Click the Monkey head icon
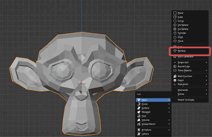The height and width of the screenshot is (137, 212). click(x=175, y=51)
